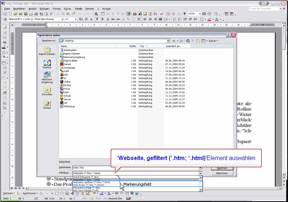Open the Tabelle menu in Word
The height and width of the screenshot is (202, 288).
tap(78, 8)
